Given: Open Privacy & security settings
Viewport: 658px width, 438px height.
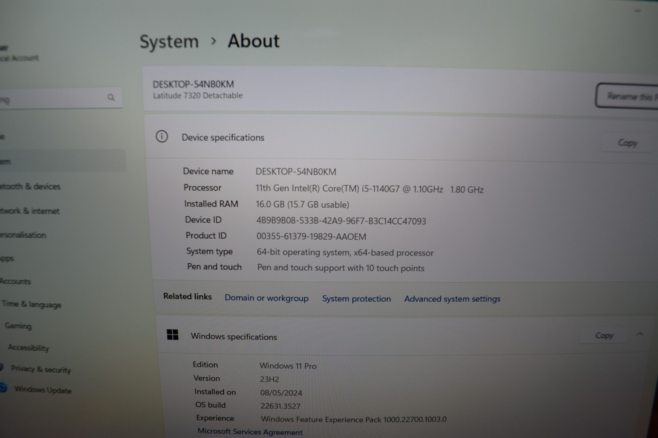Looking at the screenshot, I should pos(41,369).
